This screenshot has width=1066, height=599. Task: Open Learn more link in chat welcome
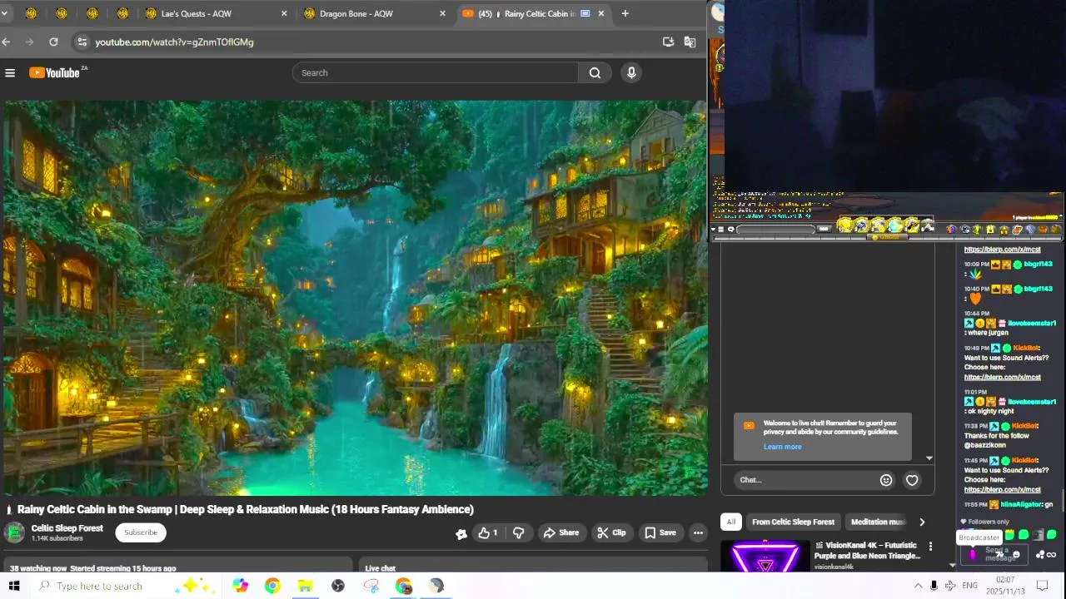783,447
